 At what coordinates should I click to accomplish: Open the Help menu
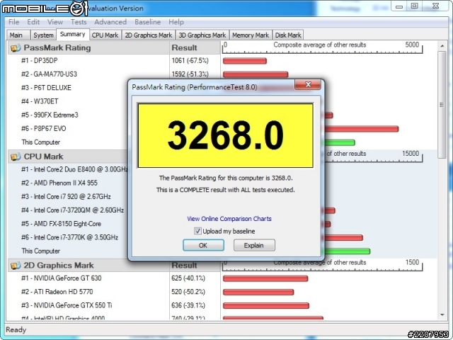176,22
